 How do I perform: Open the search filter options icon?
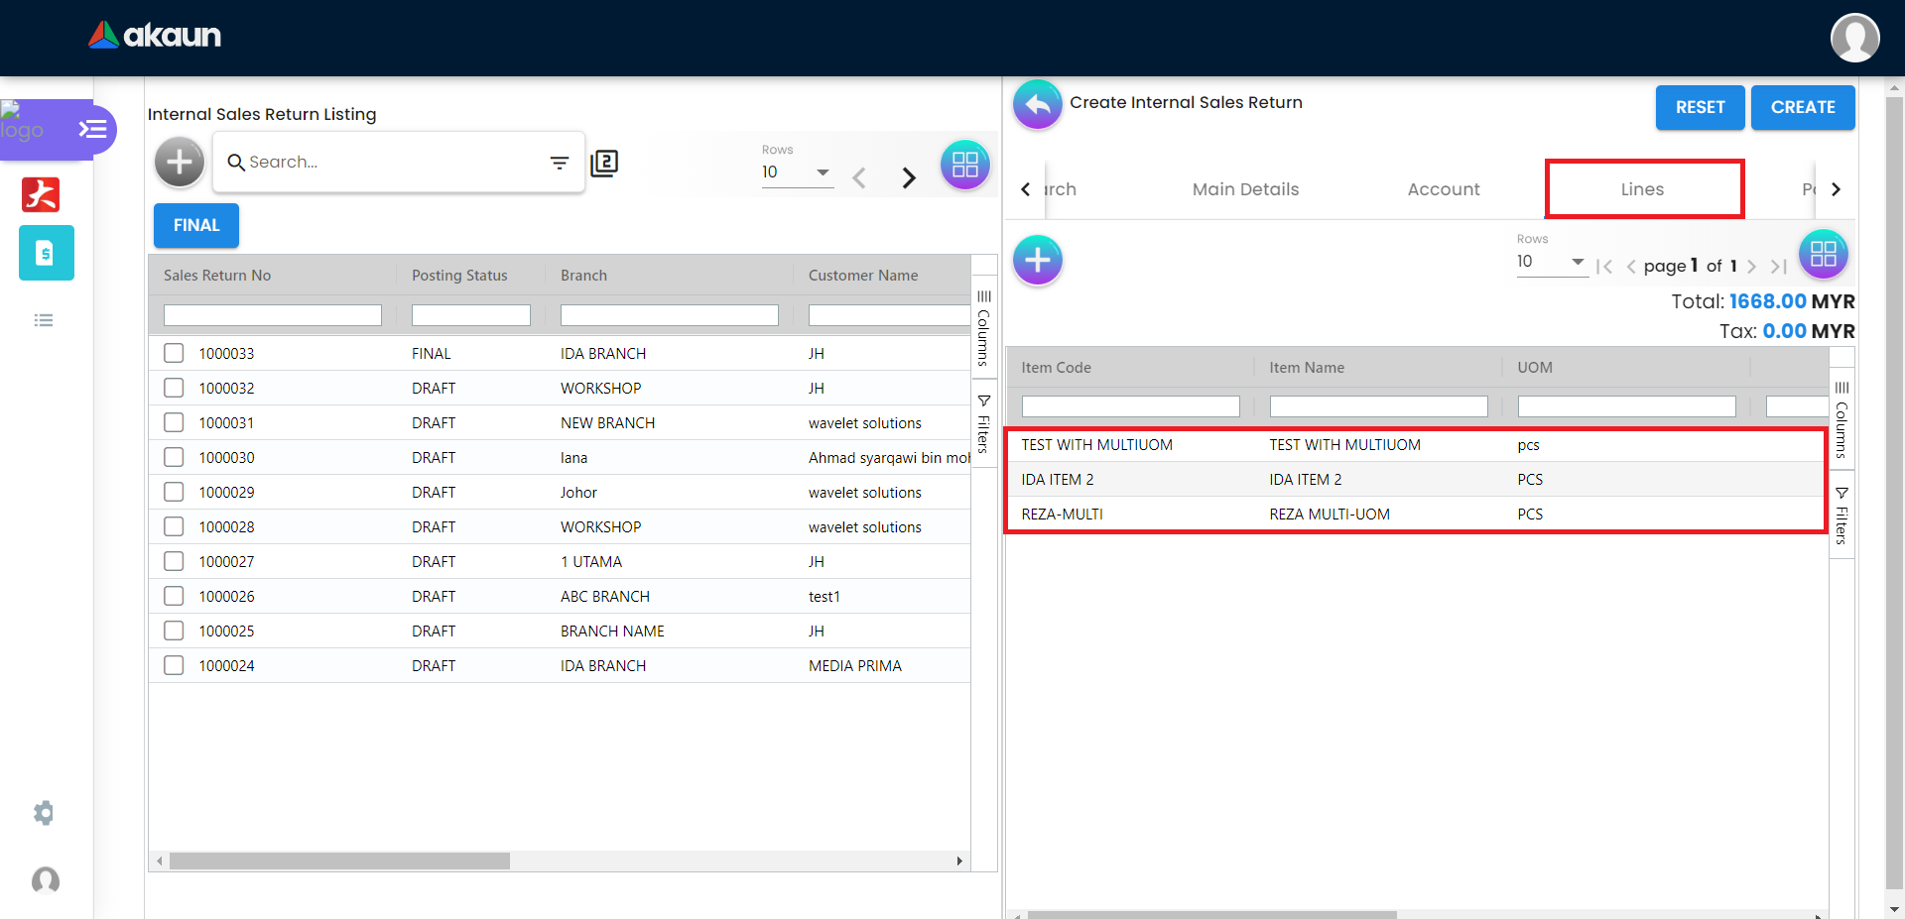(x=560, y=163)
